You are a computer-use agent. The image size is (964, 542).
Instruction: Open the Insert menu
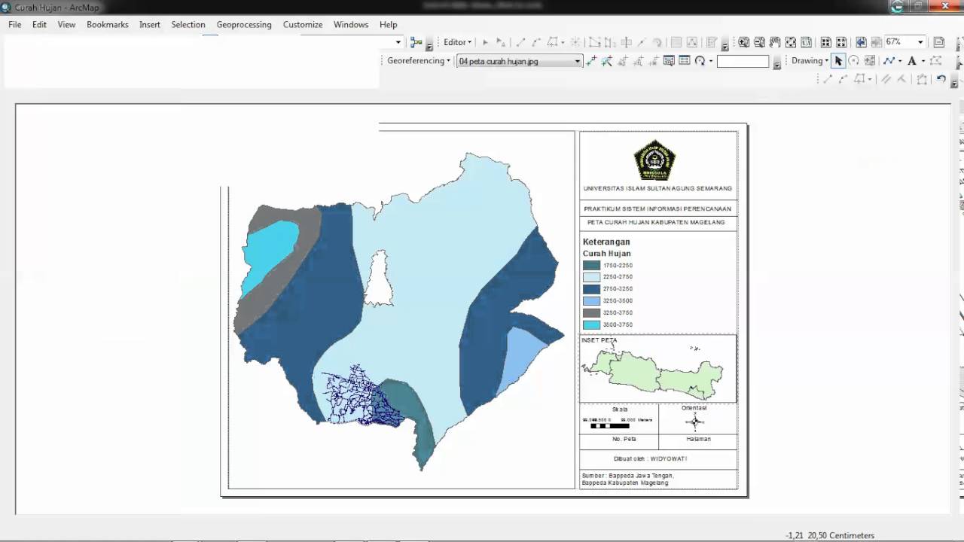tap(150, 24)
